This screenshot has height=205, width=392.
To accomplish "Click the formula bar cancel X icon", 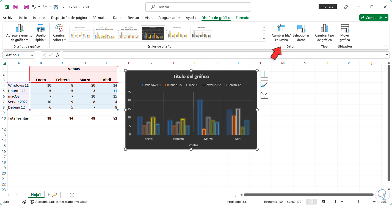I will tap(44, 55).
